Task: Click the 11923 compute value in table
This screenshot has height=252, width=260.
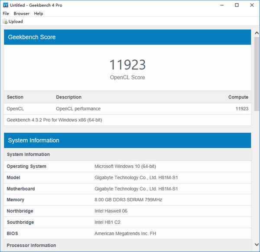Action: click(x=242, y=109)
